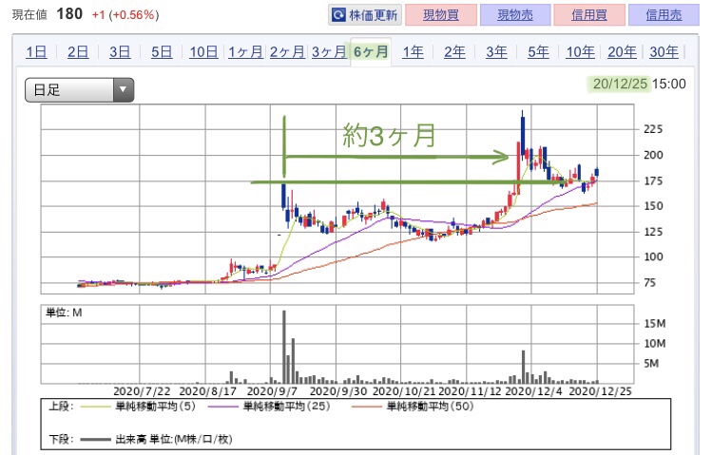Click the 単純移動平均(5) legend entry
Viewport: 712px width, 455px height.
pos(155,406)
